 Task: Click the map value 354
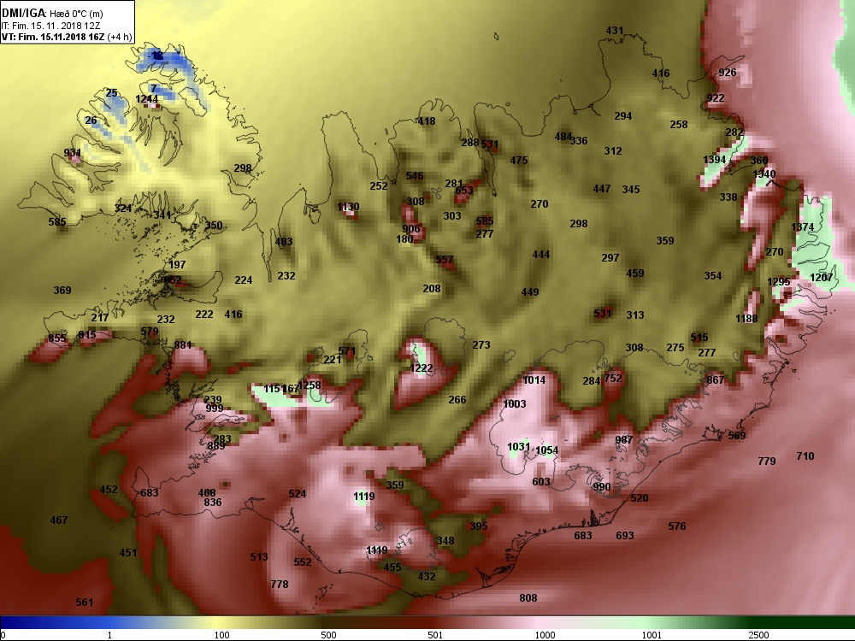click(x=713, y=276)
